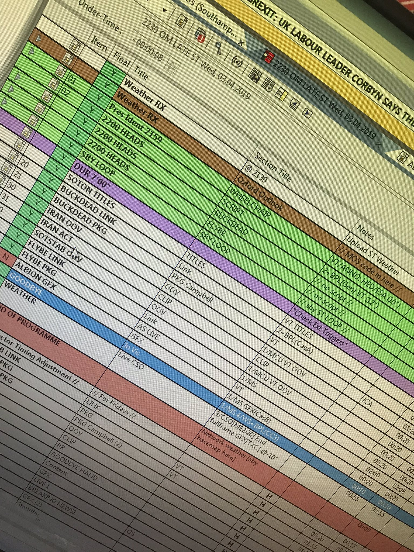Screen dimensions: 414x552
Task: Expand the green SBY LOOP row triangle
Action: click(x=4, y=101)
